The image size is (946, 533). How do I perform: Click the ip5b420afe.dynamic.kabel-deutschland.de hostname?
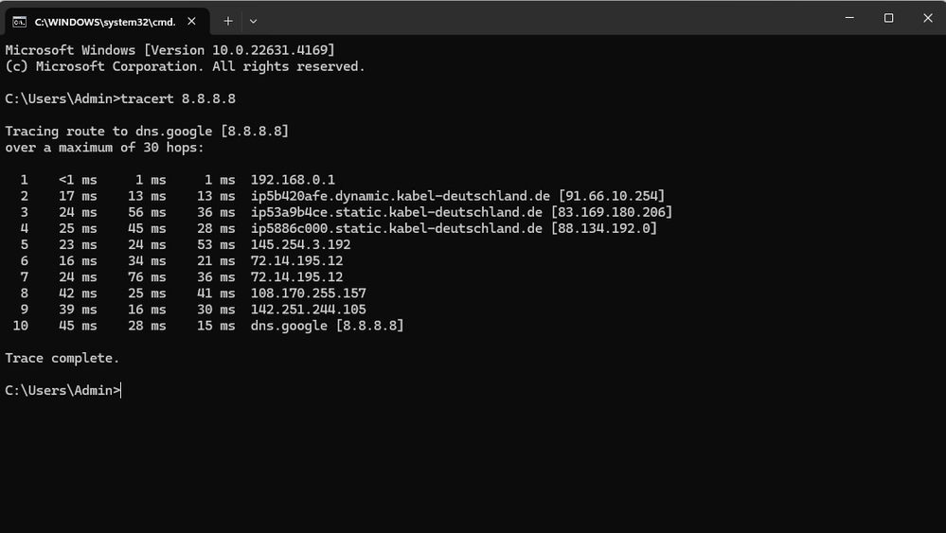point(394,196)
